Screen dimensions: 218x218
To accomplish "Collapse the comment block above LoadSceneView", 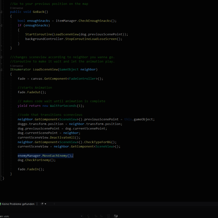I will tap(1, 57).
